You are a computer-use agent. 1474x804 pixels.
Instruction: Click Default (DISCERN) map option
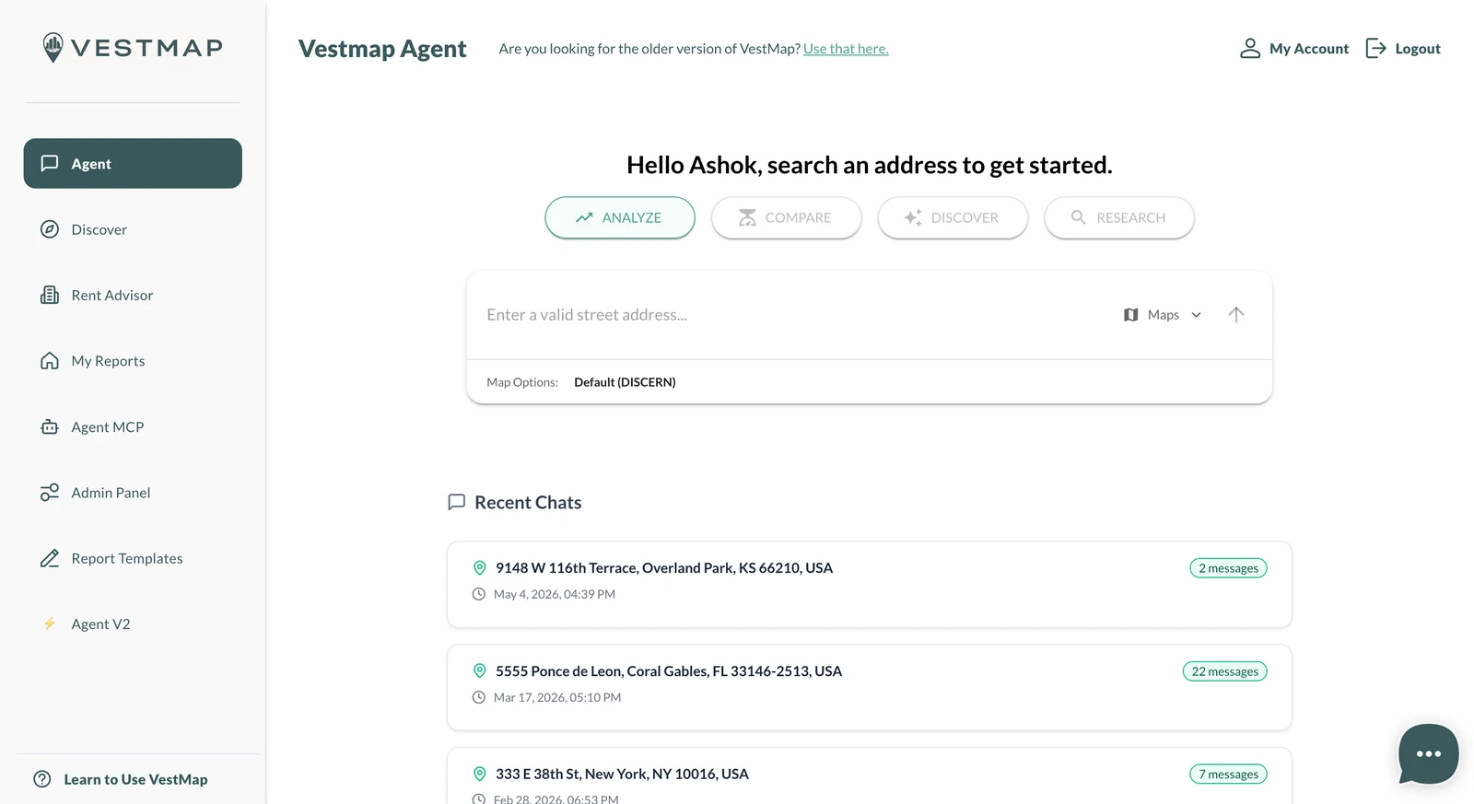[625, 382]
